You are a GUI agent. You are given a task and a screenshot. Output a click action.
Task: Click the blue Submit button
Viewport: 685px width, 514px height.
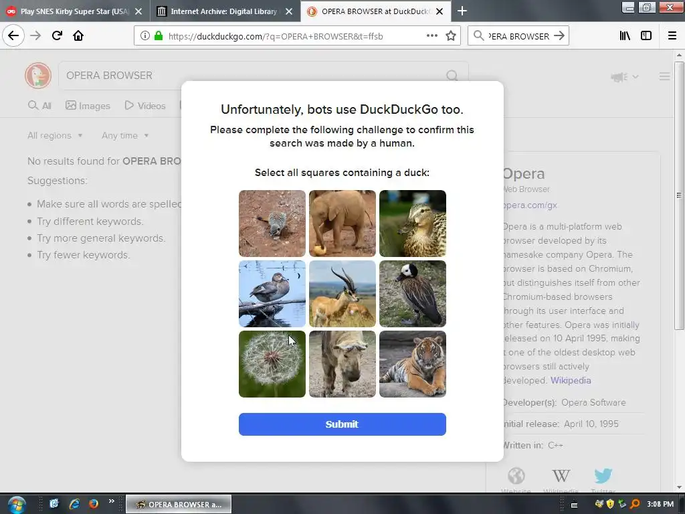[342, 424]
